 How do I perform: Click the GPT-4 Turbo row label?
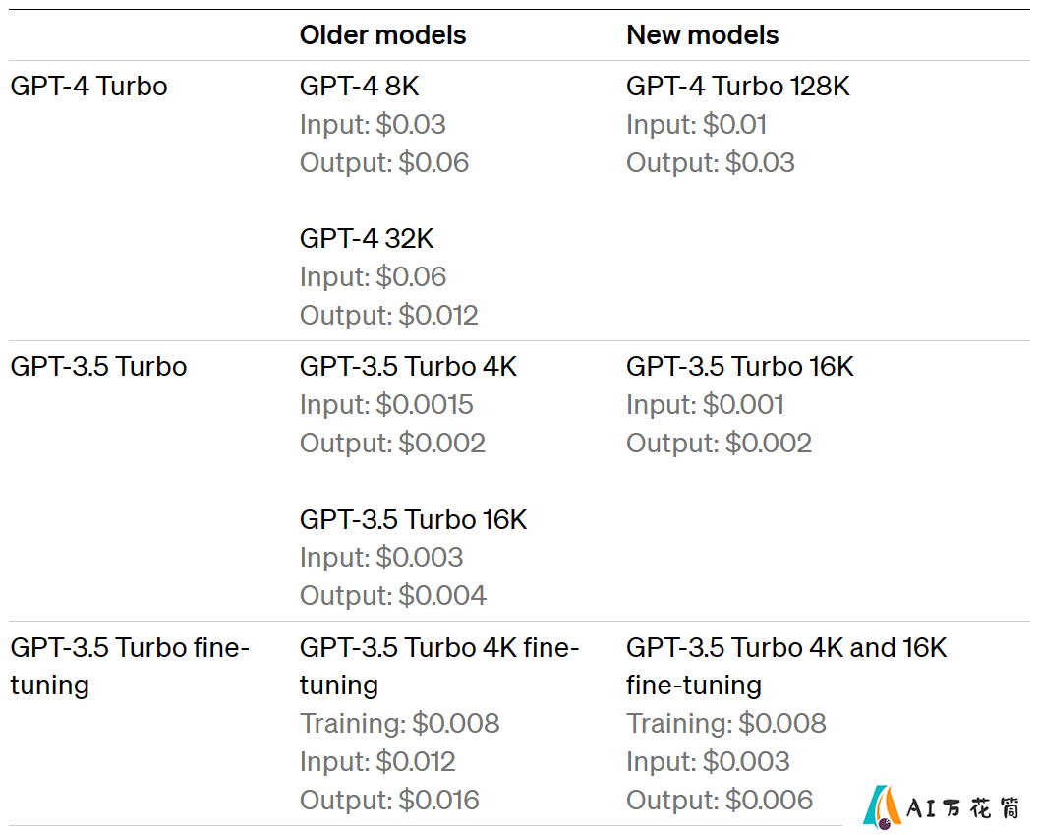88,87
